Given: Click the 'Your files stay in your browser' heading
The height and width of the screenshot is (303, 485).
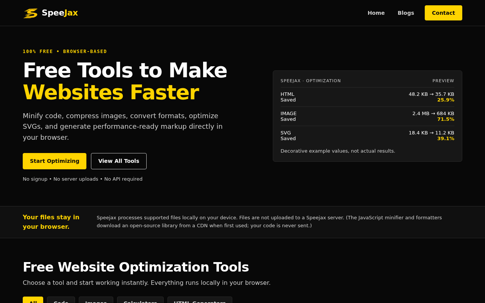Looking at the screenshot, I should click(51, 222).
